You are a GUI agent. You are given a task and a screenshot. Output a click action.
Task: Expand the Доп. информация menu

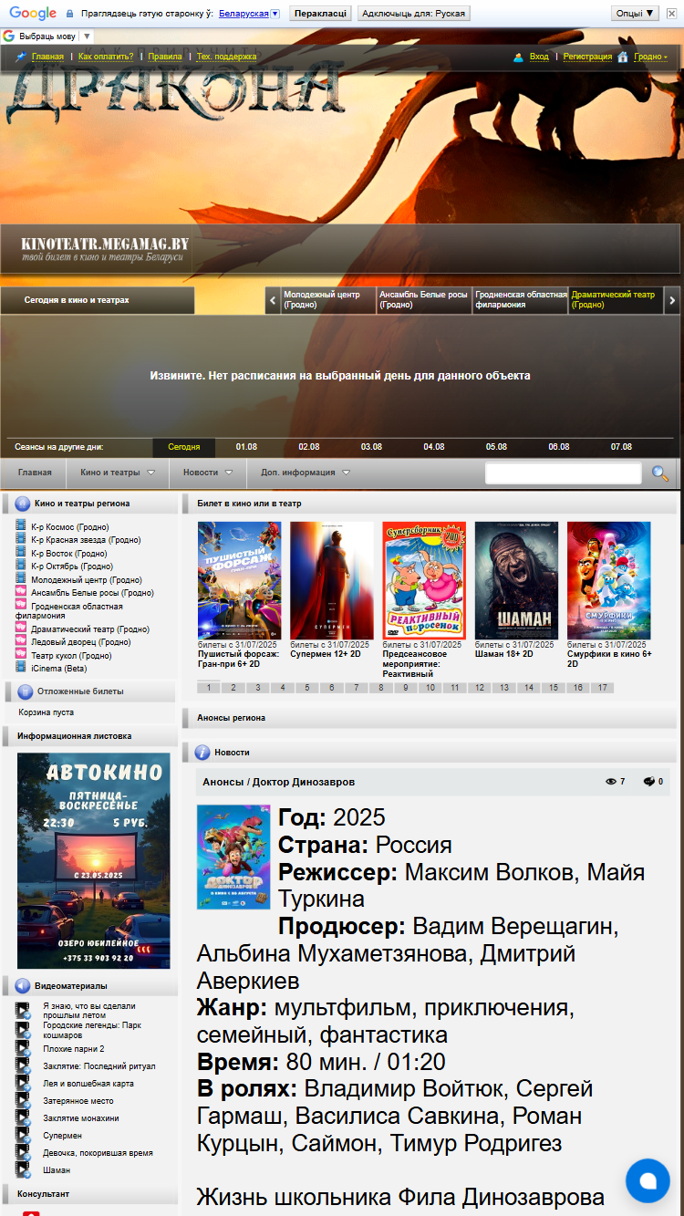tap(305, 473)
